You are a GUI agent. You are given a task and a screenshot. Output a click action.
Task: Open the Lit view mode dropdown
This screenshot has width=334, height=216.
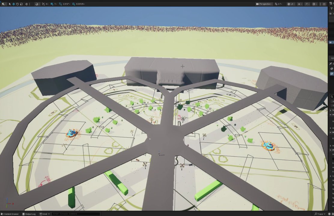coord(291,4)
